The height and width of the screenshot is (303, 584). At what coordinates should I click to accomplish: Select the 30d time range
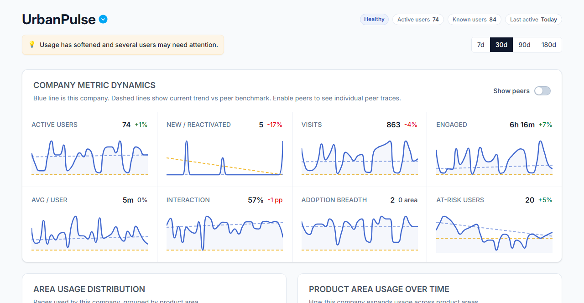(501, 45)
